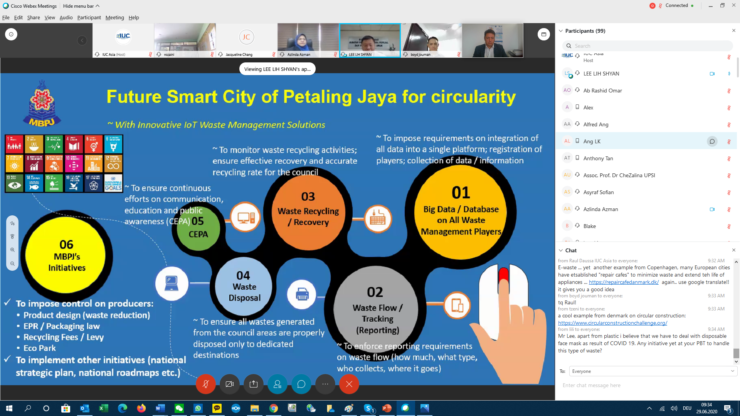Open the circularconstructionchallenge.org link

tap(612, 323)
